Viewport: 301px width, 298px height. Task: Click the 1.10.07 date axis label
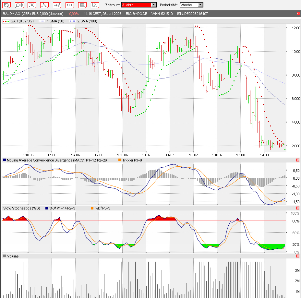tap(217, 155)
